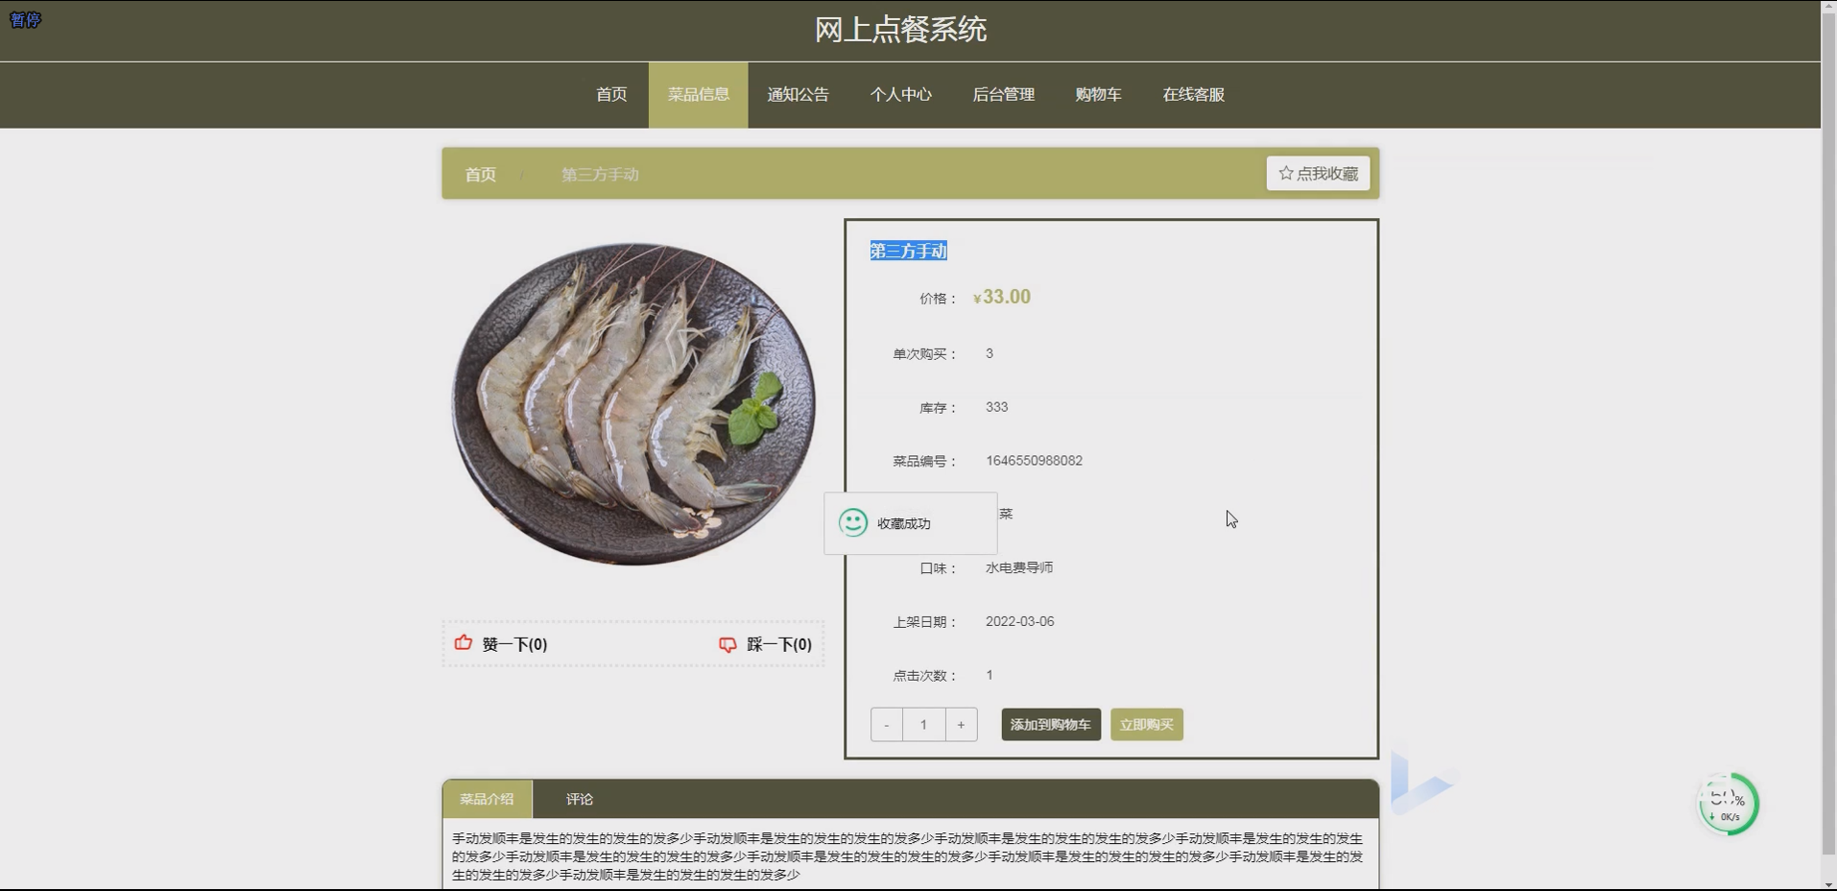The image size is (1837, 891).
Task: Click the network speed widget circle
Action: click(1728, 805)
